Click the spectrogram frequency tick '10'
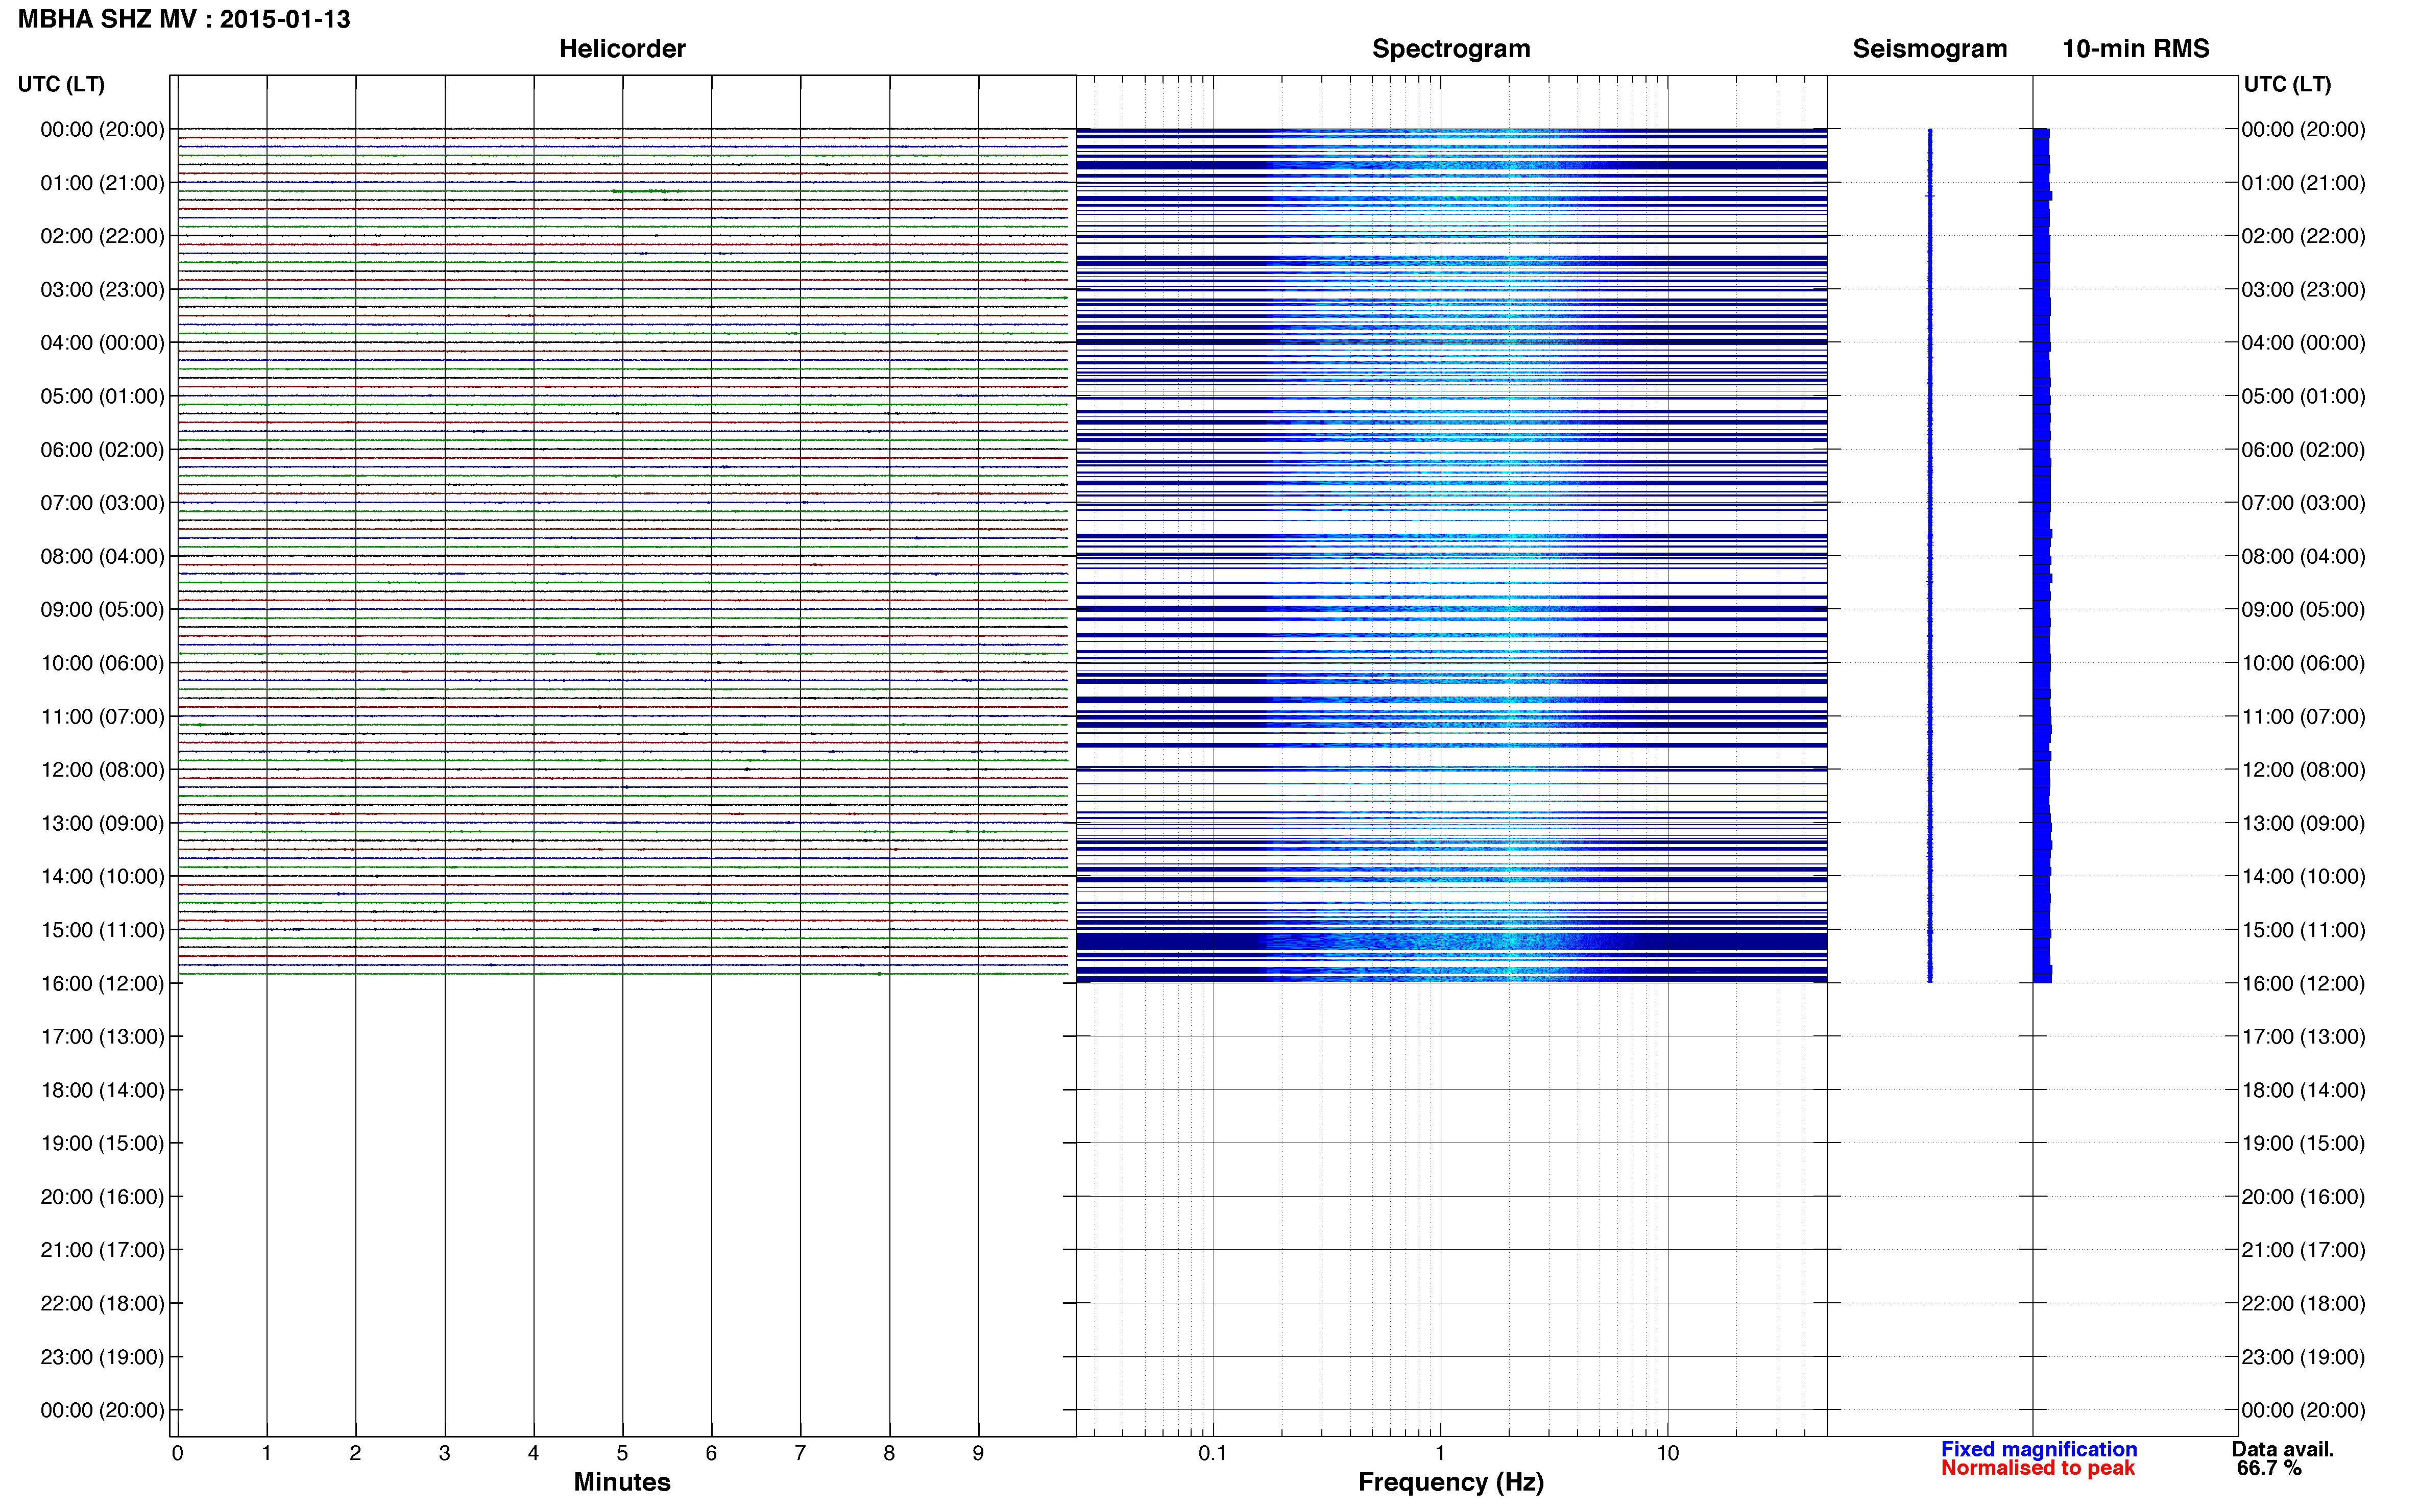Image resolution: width=2420 pixels, height=1512 pixels. pos(1667,1453)
